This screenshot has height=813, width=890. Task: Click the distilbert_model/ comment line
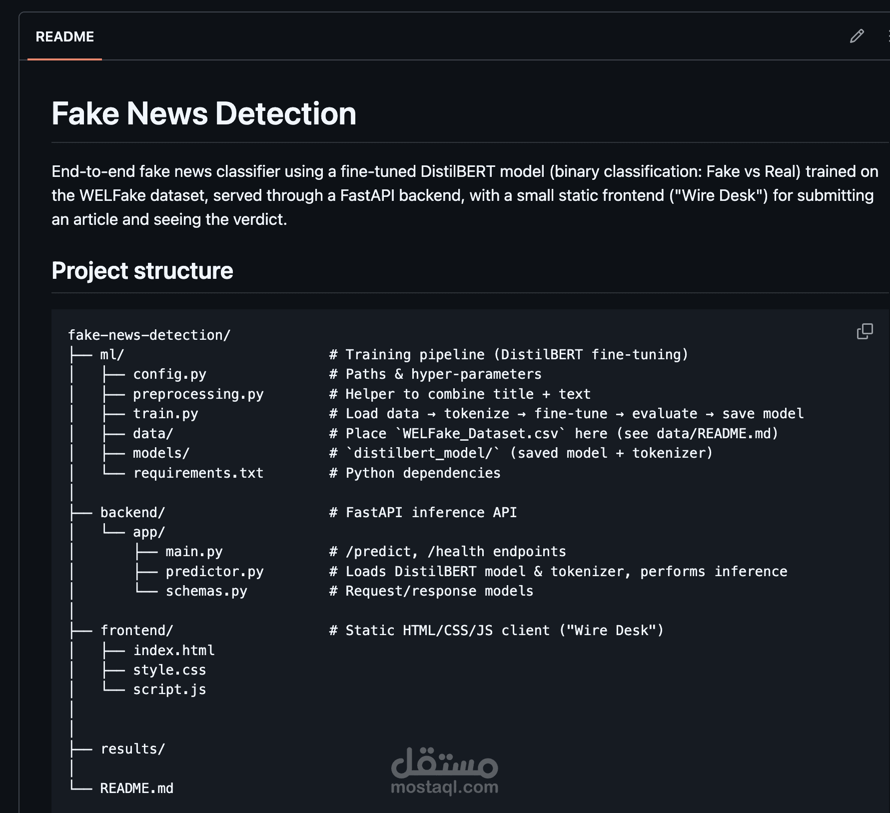pos(521,453)
